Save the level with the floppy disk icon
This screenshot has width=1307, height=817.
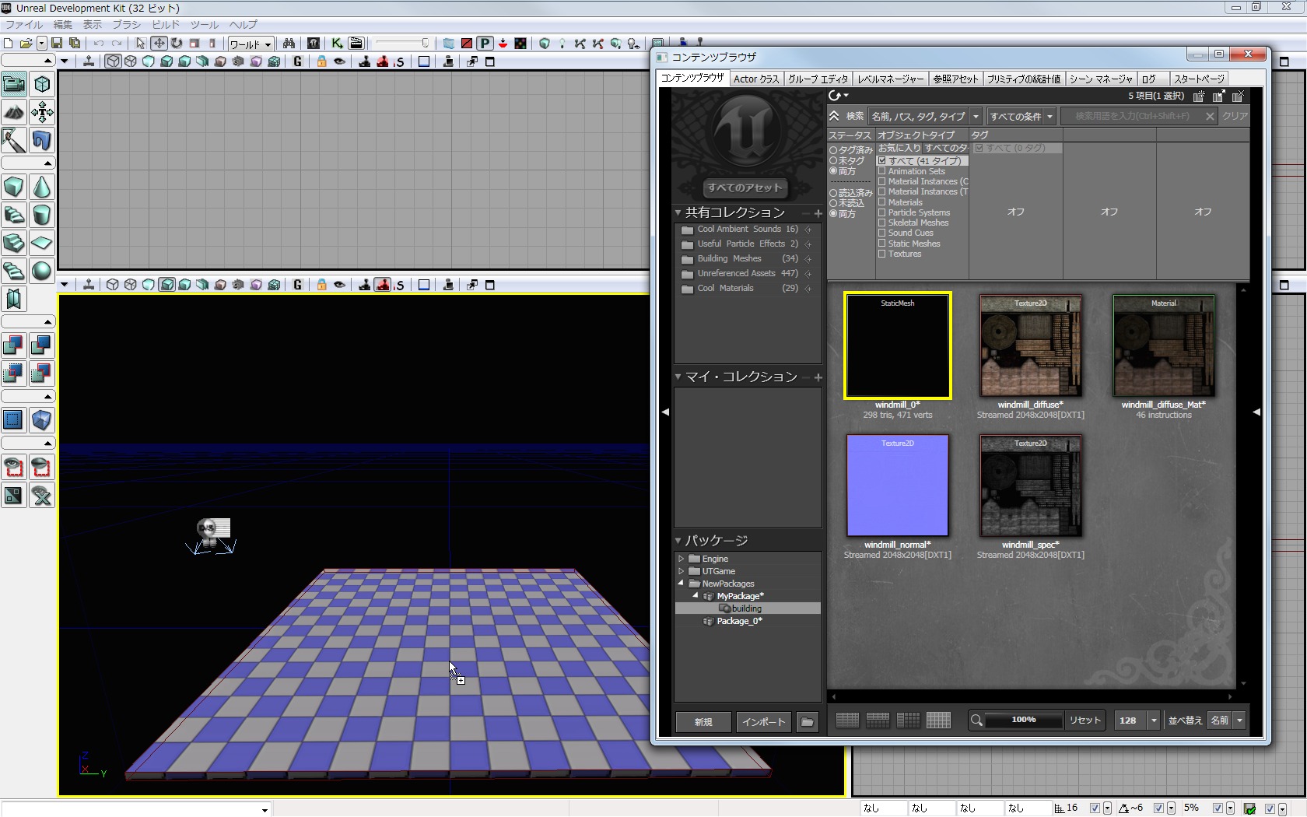tap(57, 44)
